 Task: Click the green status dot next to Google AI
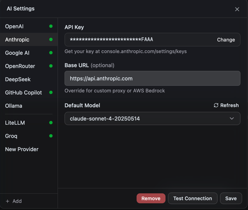[51, 53]
